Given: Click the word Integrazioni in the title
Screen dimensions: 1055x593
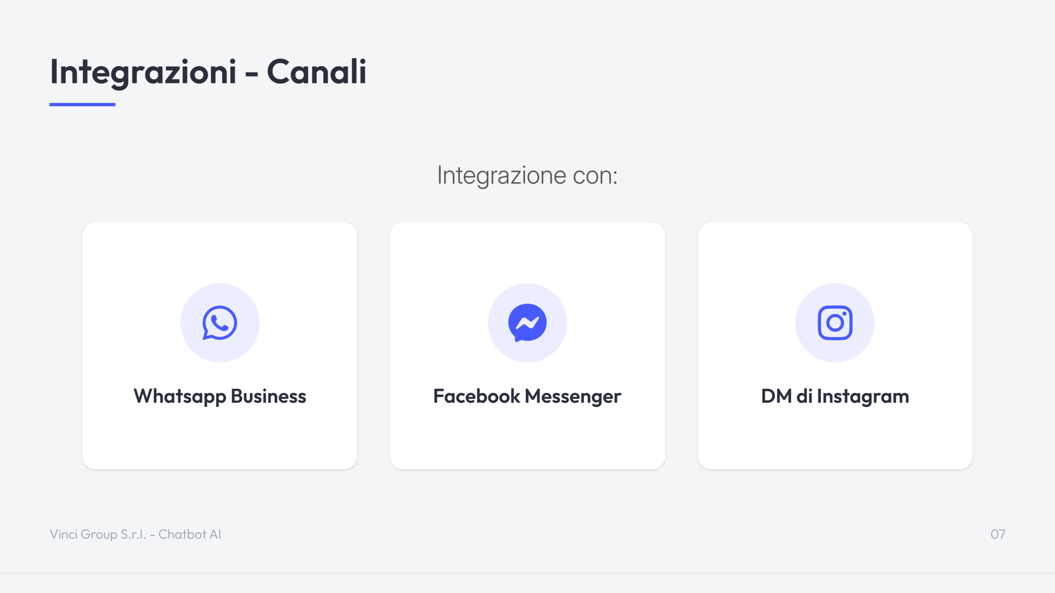Looking at the screenshot, I should coord(143,72).
